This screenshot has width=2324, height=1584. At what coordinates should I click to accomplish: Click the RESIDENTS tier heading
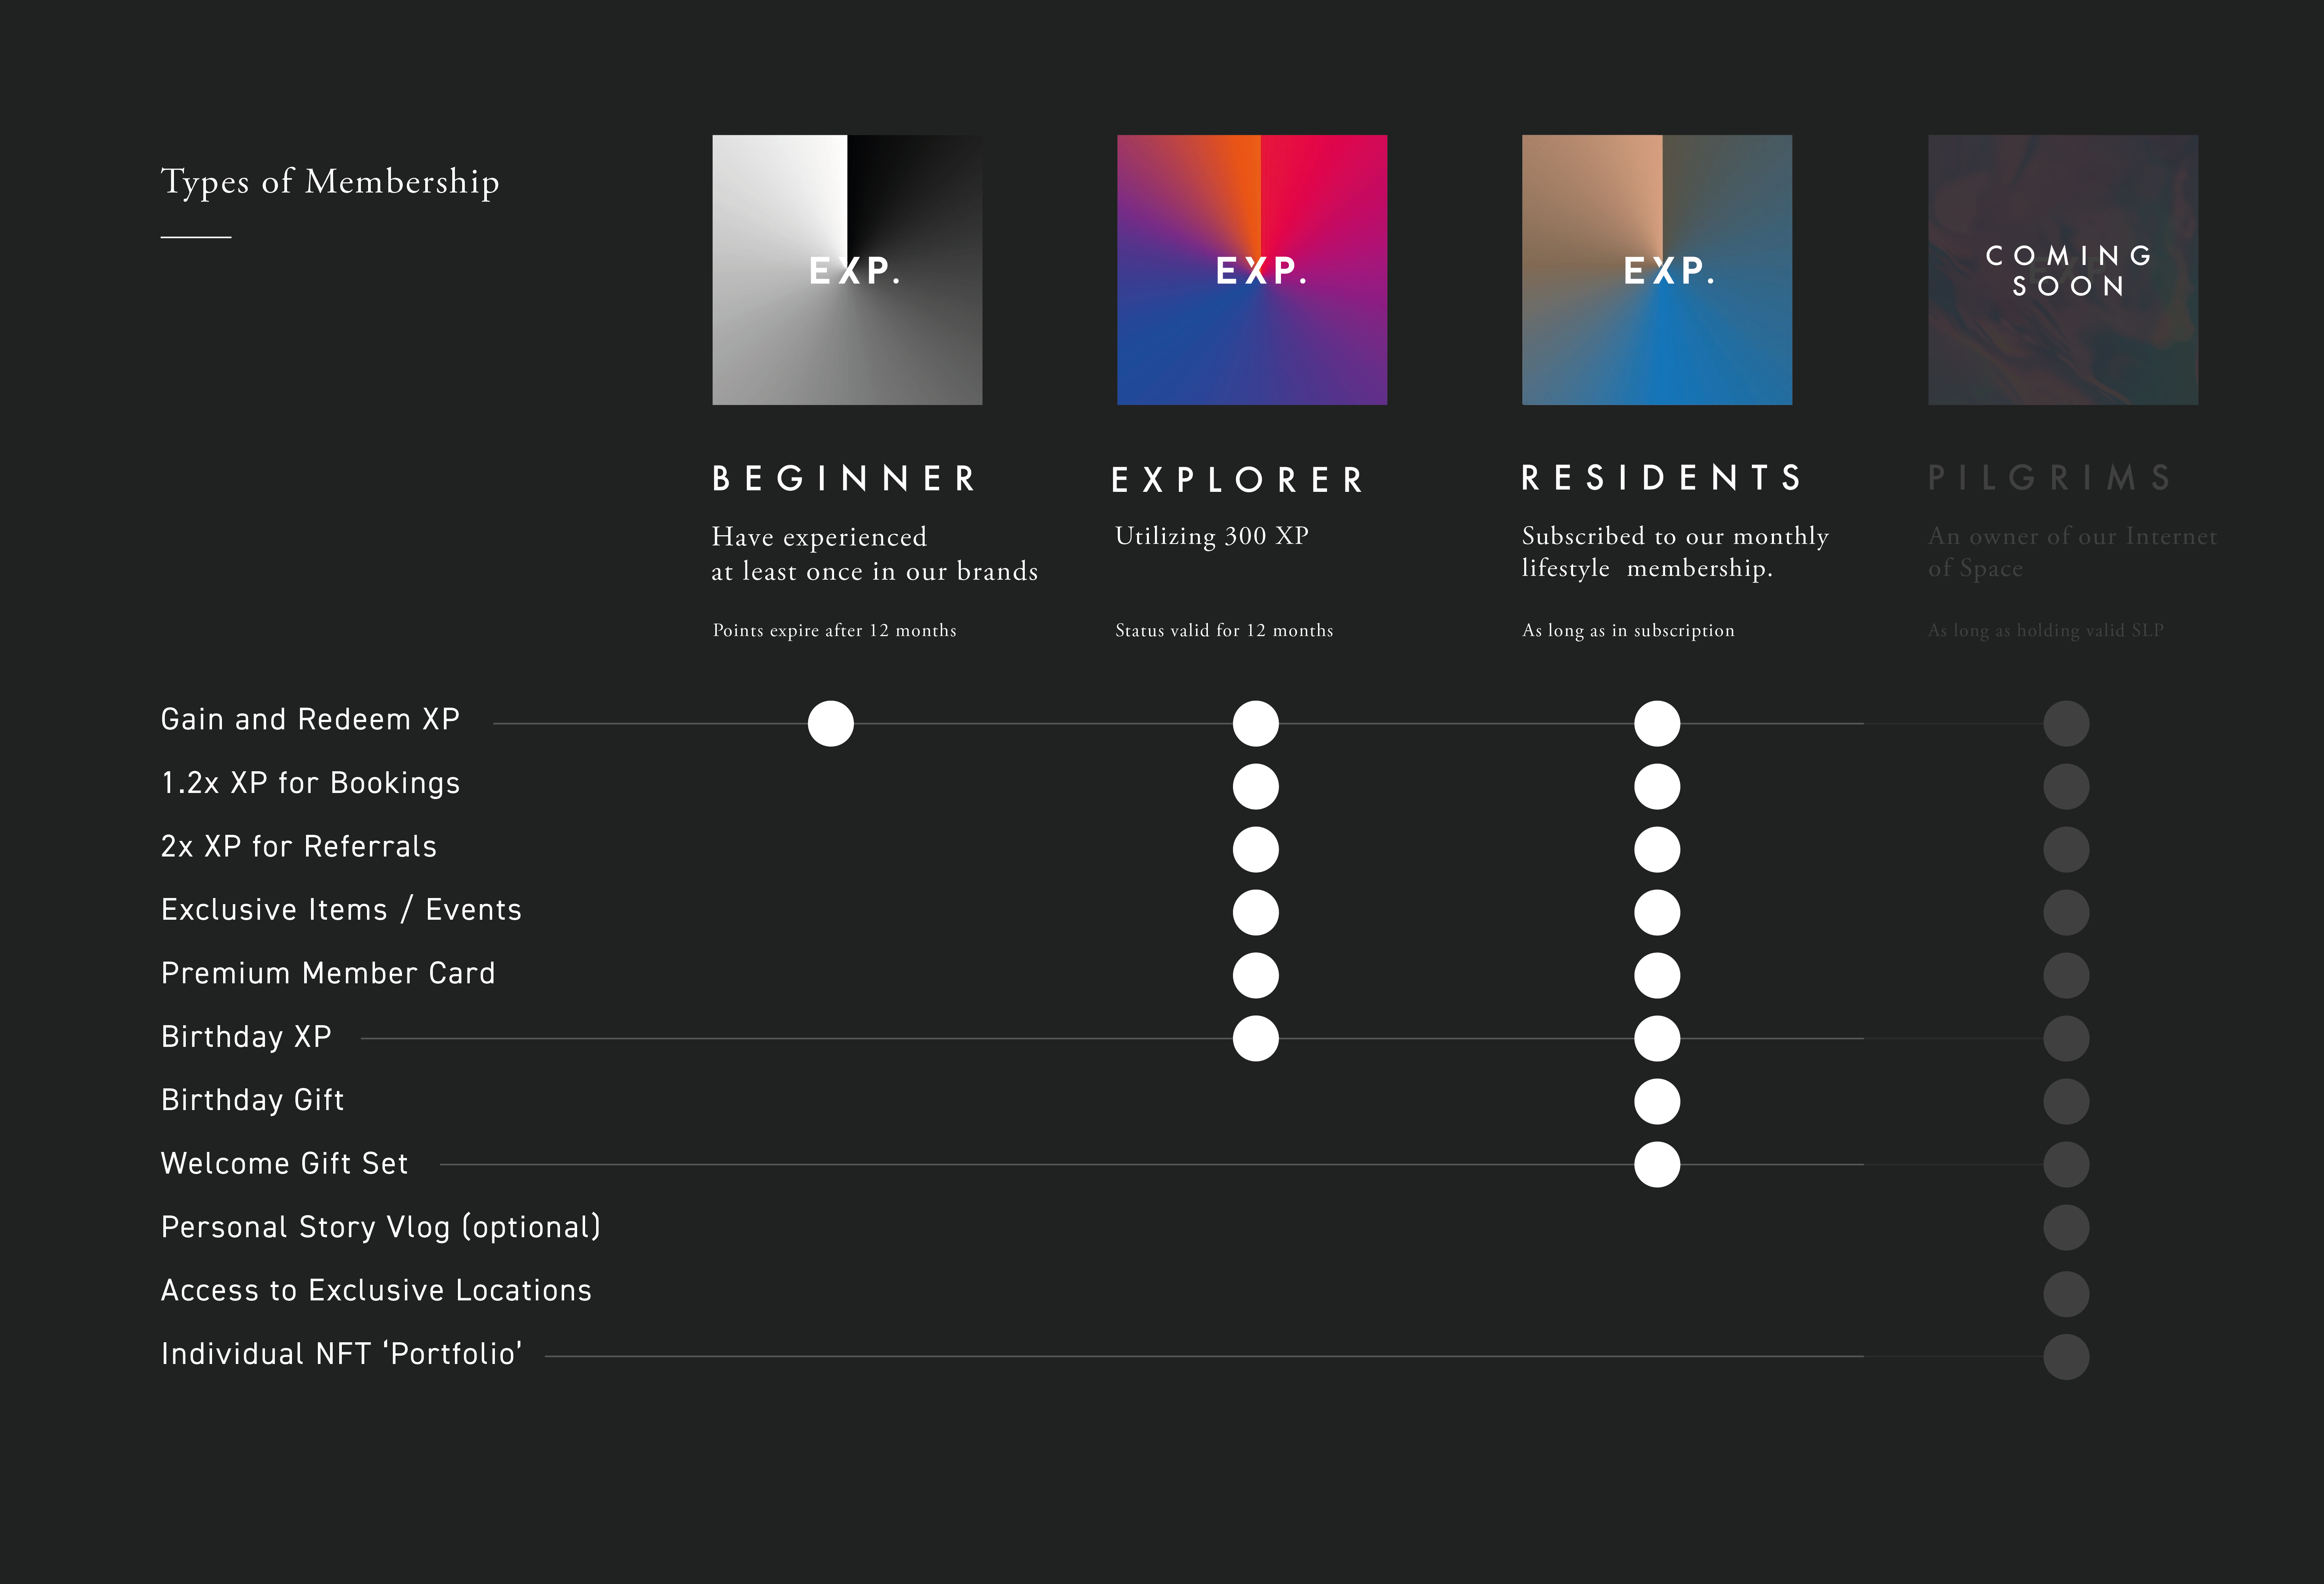[x=1661, y=478]
